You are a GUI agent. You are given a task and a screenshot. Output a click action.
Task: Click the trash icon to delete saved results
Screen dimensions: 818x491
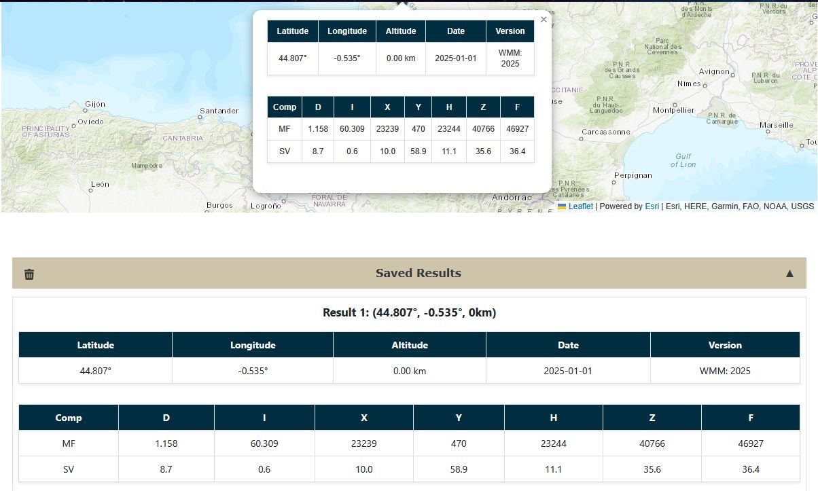(x=29, y=274)
